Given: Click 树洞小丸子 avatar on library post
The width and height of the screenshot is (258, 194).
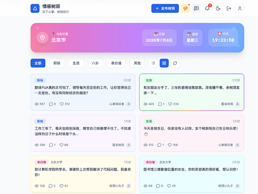Looking at the screenshot, I should (x=237, y=186).
